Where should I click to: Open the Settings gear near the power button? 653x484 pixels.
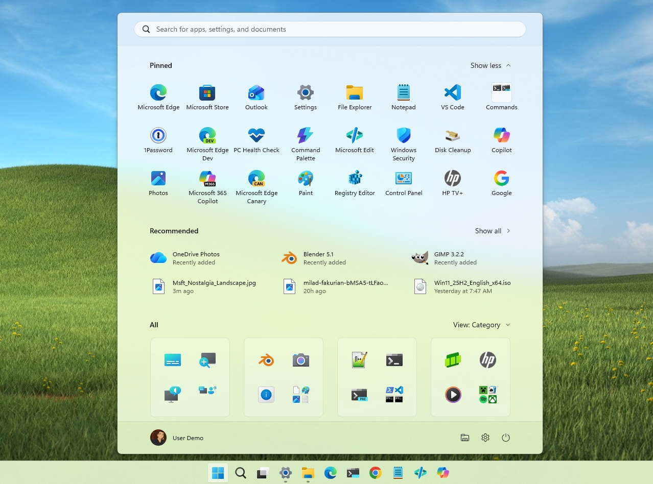point(485,438)
